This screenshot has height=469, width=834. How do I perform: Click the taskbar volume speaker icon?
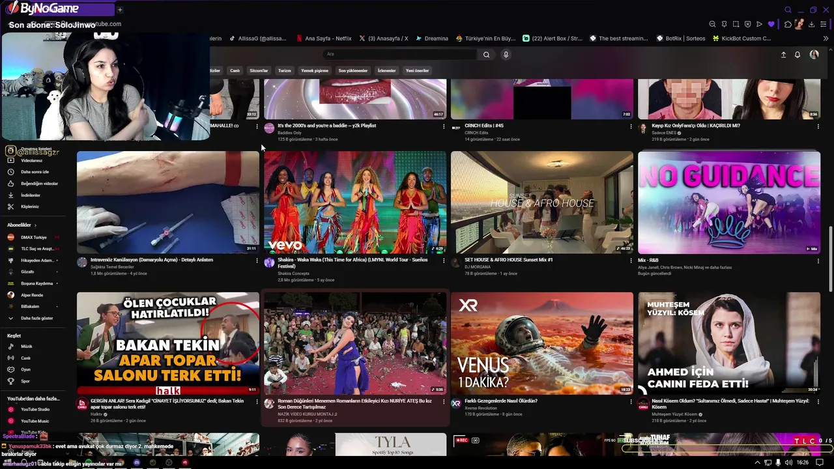click(x=789, y=462)
